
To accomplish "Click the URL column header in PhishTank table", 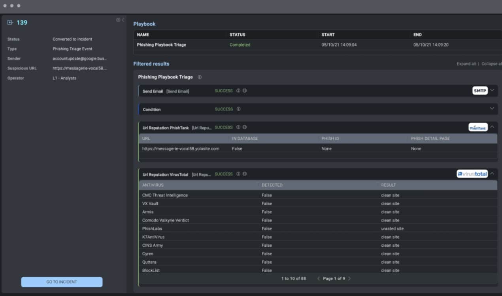I will point(146,139).
